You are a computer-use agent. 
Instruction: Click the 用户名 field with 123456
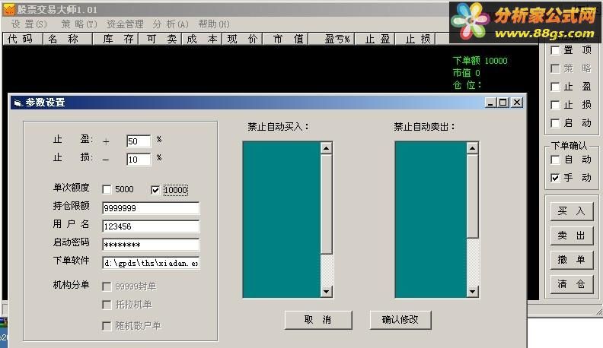[151, 226]
